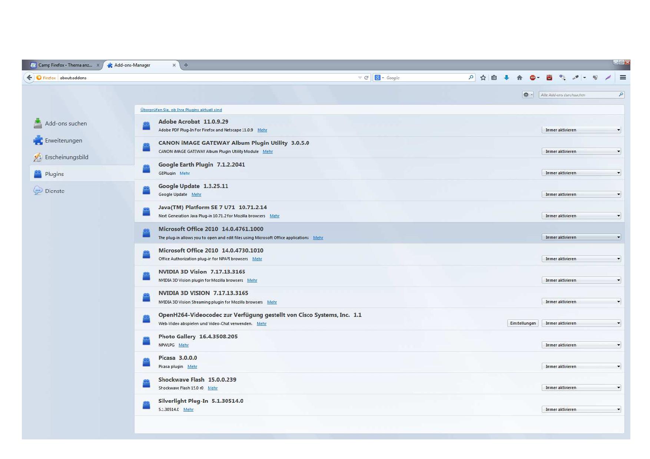Open the Downloads arrow icon
The height and width of the screenshot is (459, 650).
click(507, 78)
